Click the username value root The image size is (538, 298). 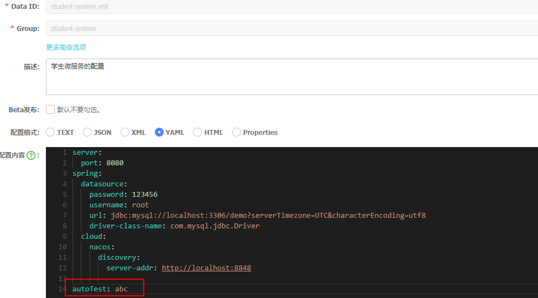pyautogui.click(x=140, y=205)
